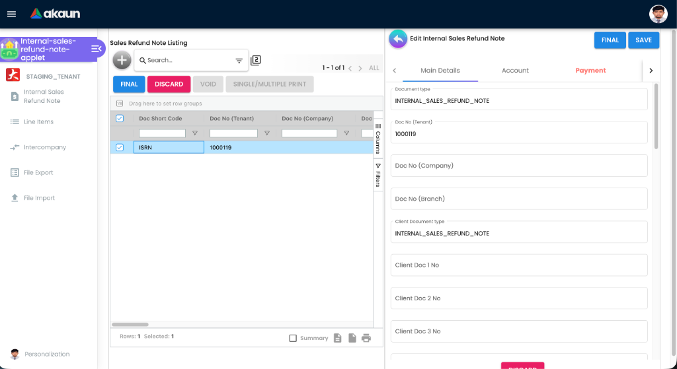Screen dimensions: 677x369
Task: Open Doc Short Code filter funnel
Action: pyautogui.click(x=195, y=133)
